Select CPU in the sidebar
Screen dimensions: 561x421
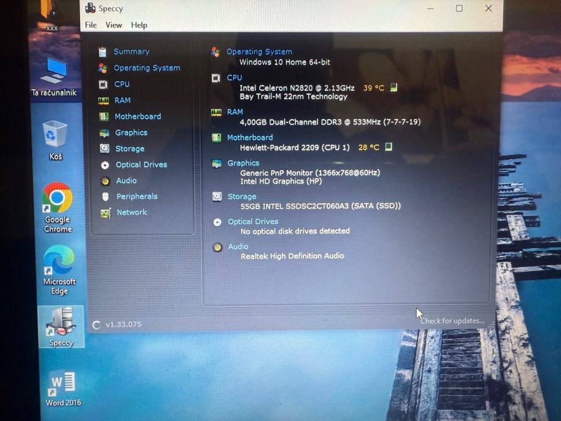[121, 84]
